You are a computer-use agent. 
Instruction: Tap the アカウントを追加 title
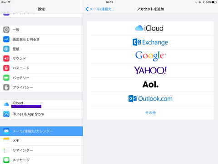pos(150,9)
